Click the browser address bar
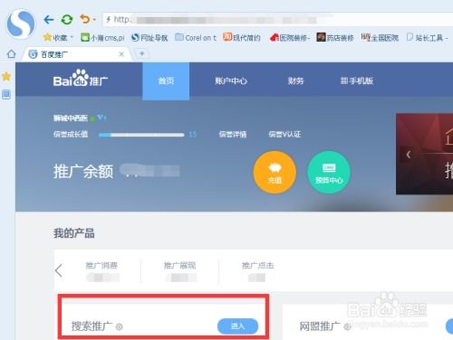The height and width of the screenshot is (340, 453). 277,20
